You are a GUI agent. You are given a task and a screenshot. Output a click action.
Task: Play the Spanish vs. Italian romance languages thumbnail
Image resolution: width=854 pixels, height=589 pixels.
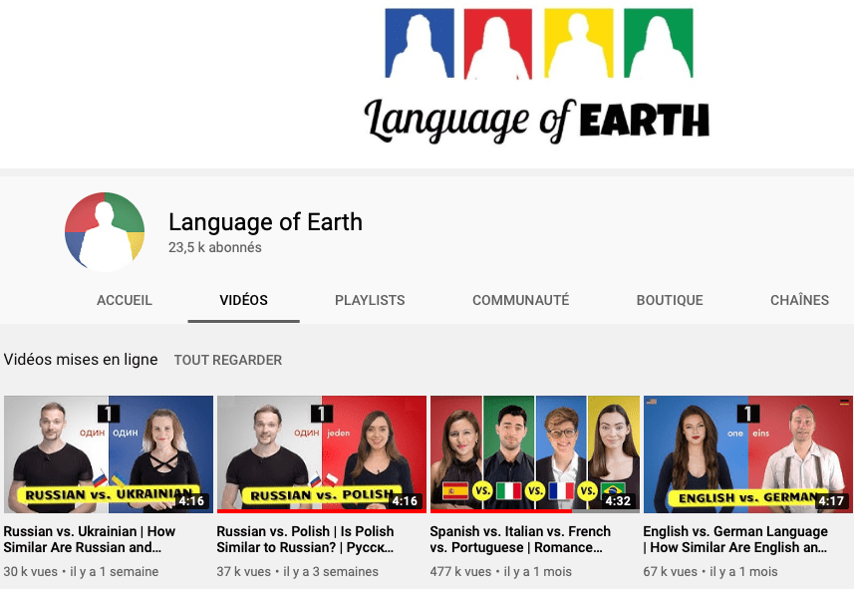coord(535,454)
